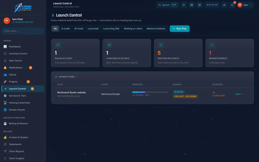Click the Statements document icon
Screen dimensions: 259x162
[x=5, y=144]
